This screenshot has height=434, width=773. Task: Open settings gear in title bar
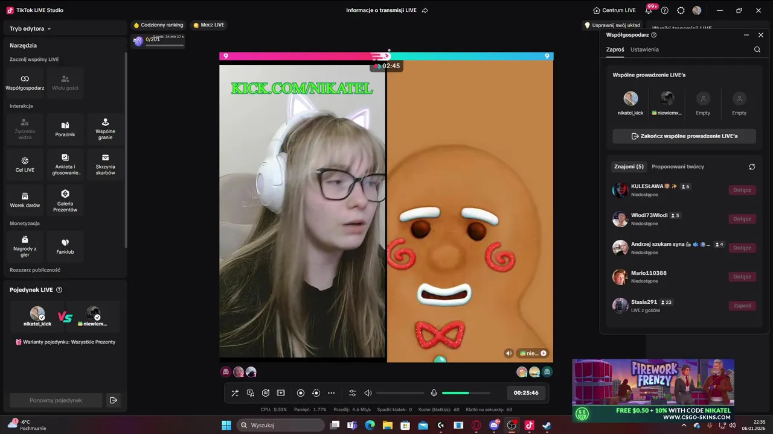[x=681, y=10]
